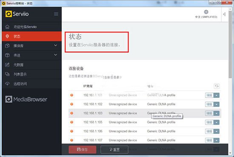
Task: Open dropdown arrow for 192.168.1.102 row
Action: (217, 104)
